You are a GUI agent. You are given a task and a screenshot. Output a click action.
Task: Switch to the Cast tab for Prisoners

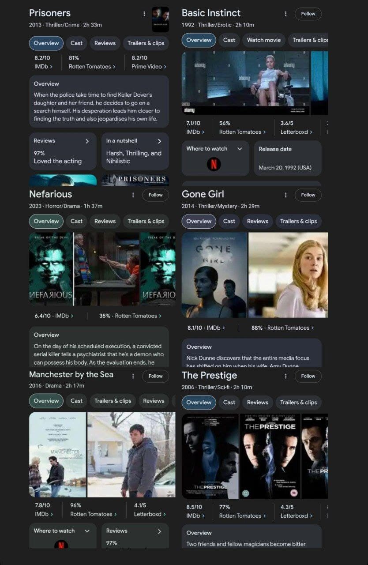click(76, 43)
